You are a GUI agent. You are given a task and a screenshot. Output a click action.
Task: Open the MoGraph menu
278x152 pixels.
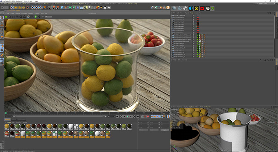coord(68,4)
